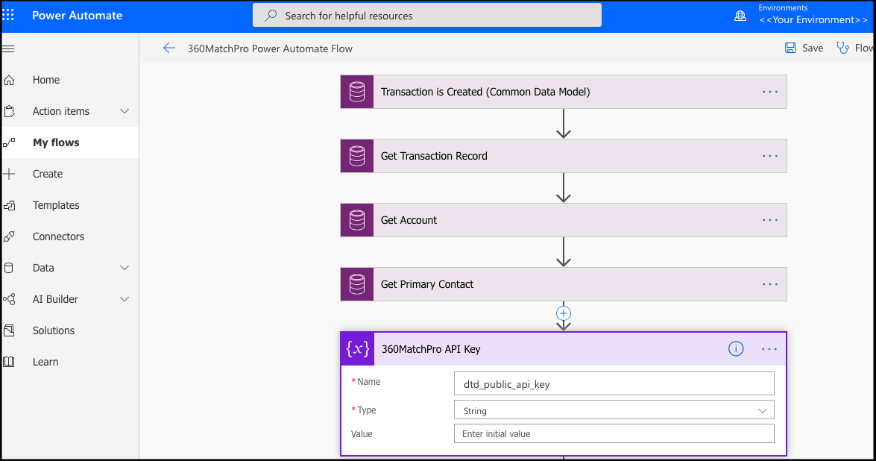The width and height of the screenshot is (876, 461).
Task: Open the info icon on 360MatchPro API Key action
Action: point(736,348)
